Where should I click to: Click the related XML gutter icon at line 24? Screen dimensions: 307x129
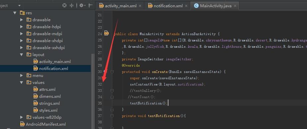pos(106,33)
